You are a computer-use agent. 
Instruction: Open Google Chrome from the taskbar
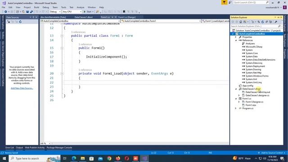point(109,158)
